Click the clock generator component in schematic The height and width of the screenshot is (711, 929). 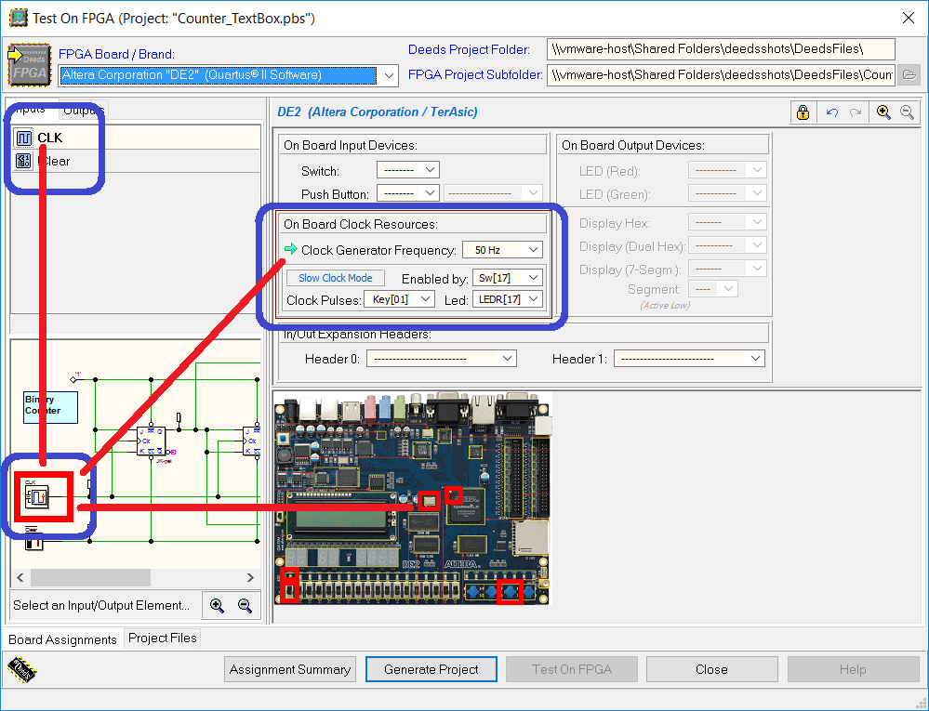click(x=37, y=496)
